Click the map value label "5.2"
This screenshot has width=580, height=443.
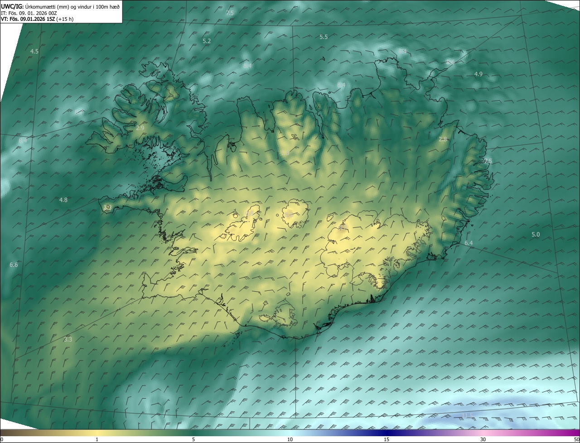[x=207, y=41]
